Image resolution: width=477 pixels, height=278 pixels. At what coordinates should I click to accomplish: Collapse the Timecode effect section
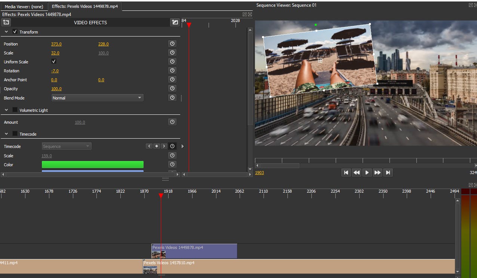point(6,134)
